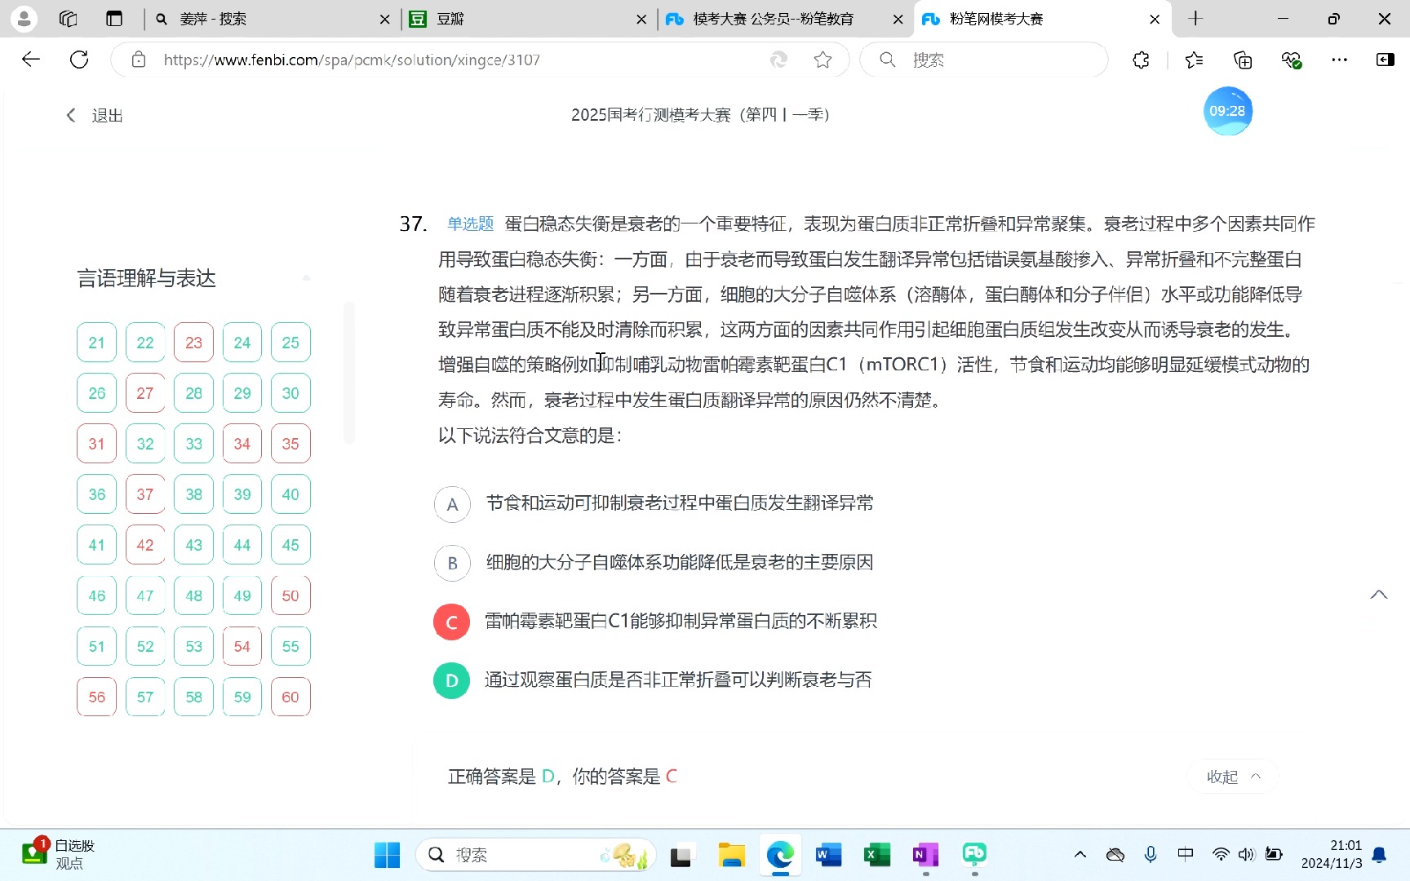This screenshot has height=881, width=1410.
Task: Close the 豆瓣 tab
Action: (x=641, y=19)
